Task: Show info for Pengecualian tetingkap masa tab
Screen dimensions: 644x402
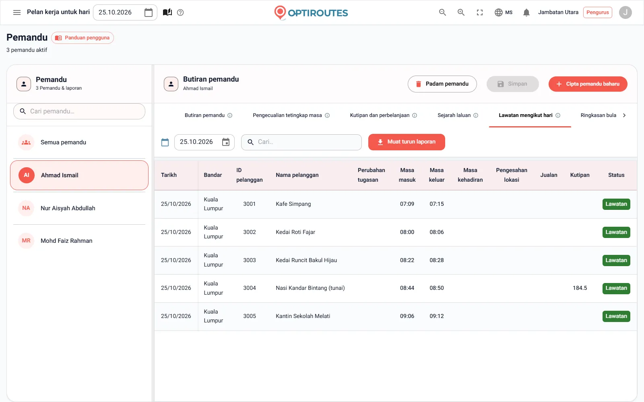Action: coord(327,115)
